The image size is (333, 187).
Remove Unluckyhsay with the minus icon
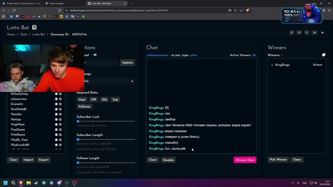coord(56,94)
